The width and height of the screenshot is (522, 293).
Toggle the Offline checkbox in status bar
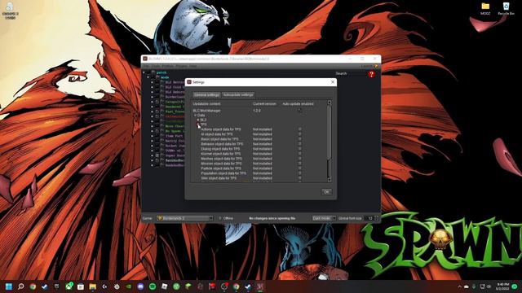coord(220,218)
